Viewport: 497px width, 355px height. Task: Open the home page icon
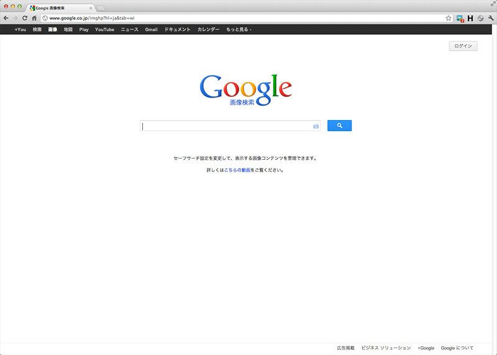point(34,18)
